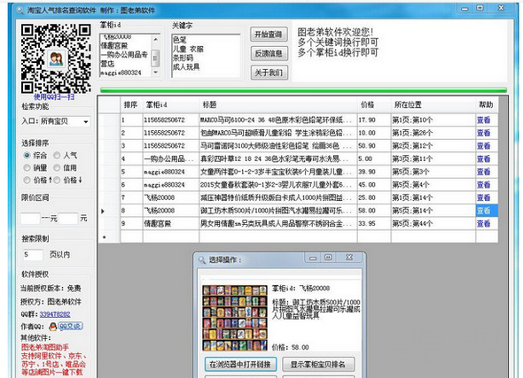The image size is (523, 378).
Task: Click the magnifier icon in 选择操作 title
Action: pyautogui.click(x=202, y=259)
